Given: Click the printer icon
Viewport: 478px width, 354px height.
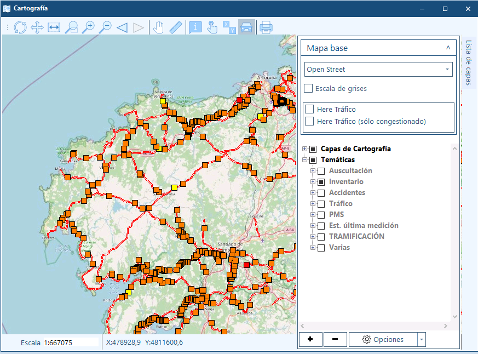Looking at the screenshot, I should pos(266,27).
